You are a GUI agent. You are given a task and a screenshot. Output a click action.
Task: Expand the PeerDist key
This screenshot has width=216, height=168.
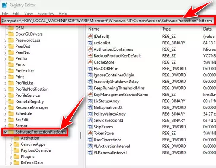pos(5,46)
